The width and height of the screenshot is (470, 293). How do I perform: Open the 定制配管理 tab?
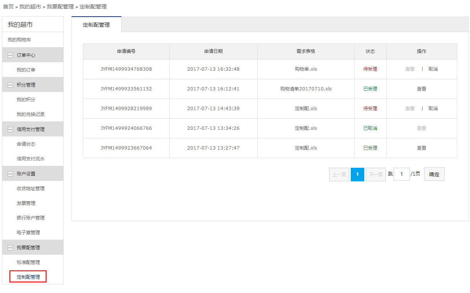(x=96, y=25)
